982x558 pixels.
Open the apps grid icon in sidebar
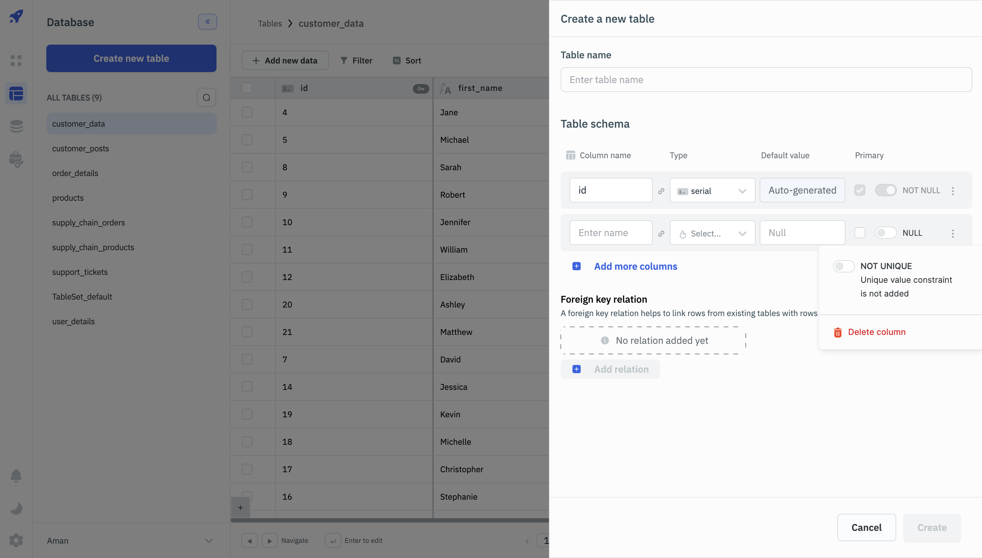coord(16,60)
